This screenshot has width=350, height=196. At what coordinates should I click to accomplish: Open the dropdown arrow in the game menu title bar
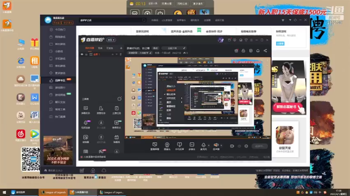[290, 20]
